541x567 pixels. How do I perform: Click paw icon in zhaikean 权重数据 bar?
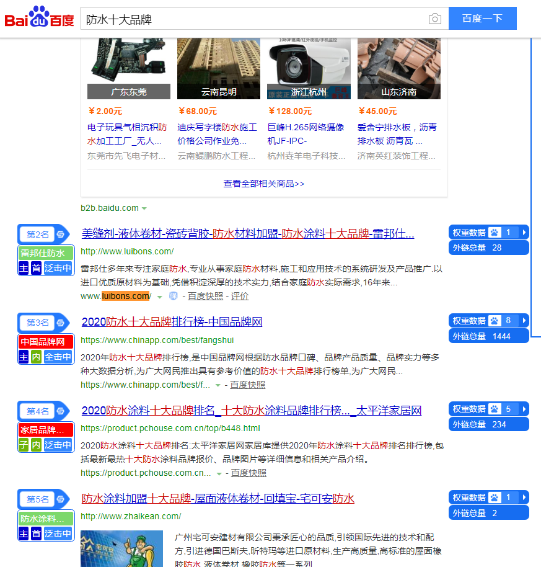(x=495, y=498)
